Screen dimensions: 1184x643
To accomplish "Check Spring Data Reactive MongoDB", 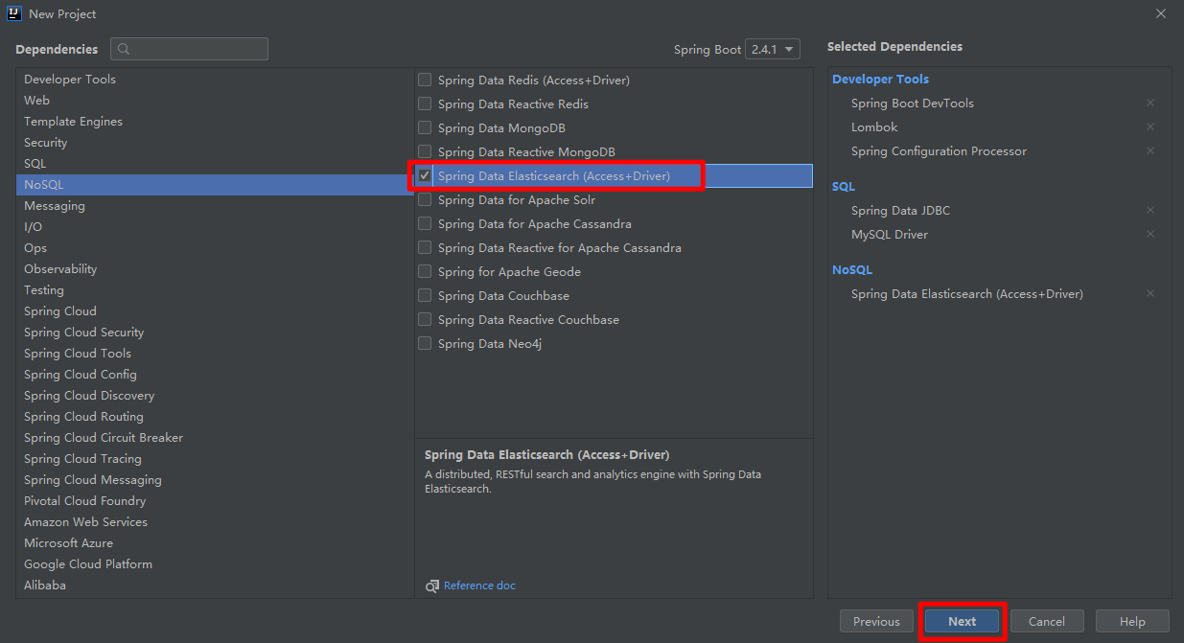I will pyautogui.click(x=425, y=151).
